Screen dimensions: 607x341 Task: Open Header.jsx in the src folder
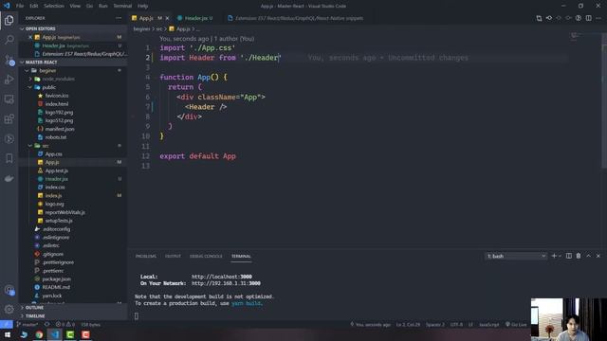click(56, 179)
